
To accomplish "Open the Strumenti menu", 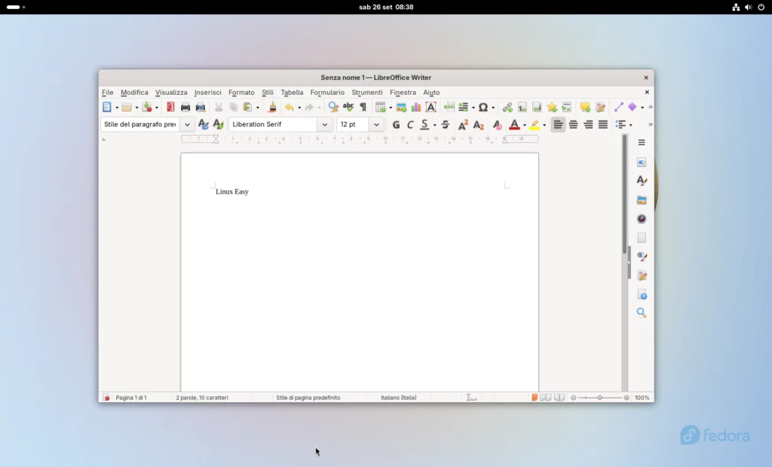I will tap(367, 93).
